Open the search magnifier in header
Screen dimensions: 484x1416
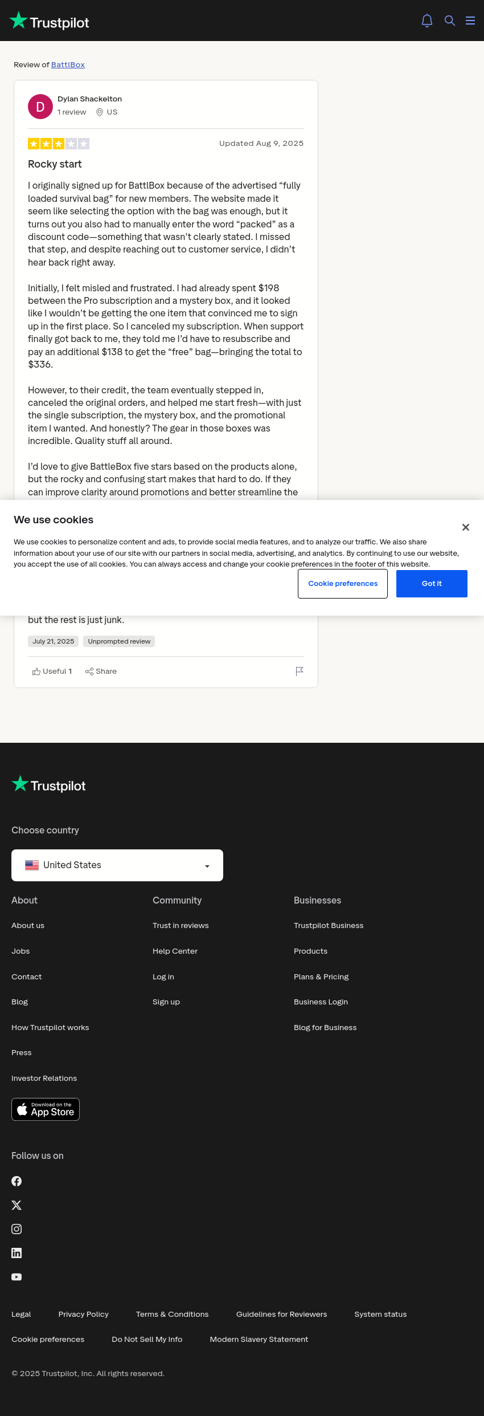[x=450, y=21]
